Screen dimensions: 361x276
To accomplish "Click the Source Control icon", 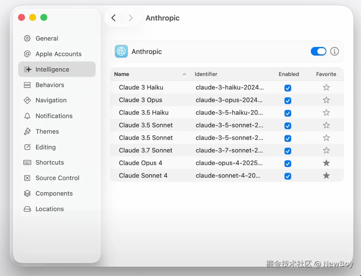I will coord(27,178).
